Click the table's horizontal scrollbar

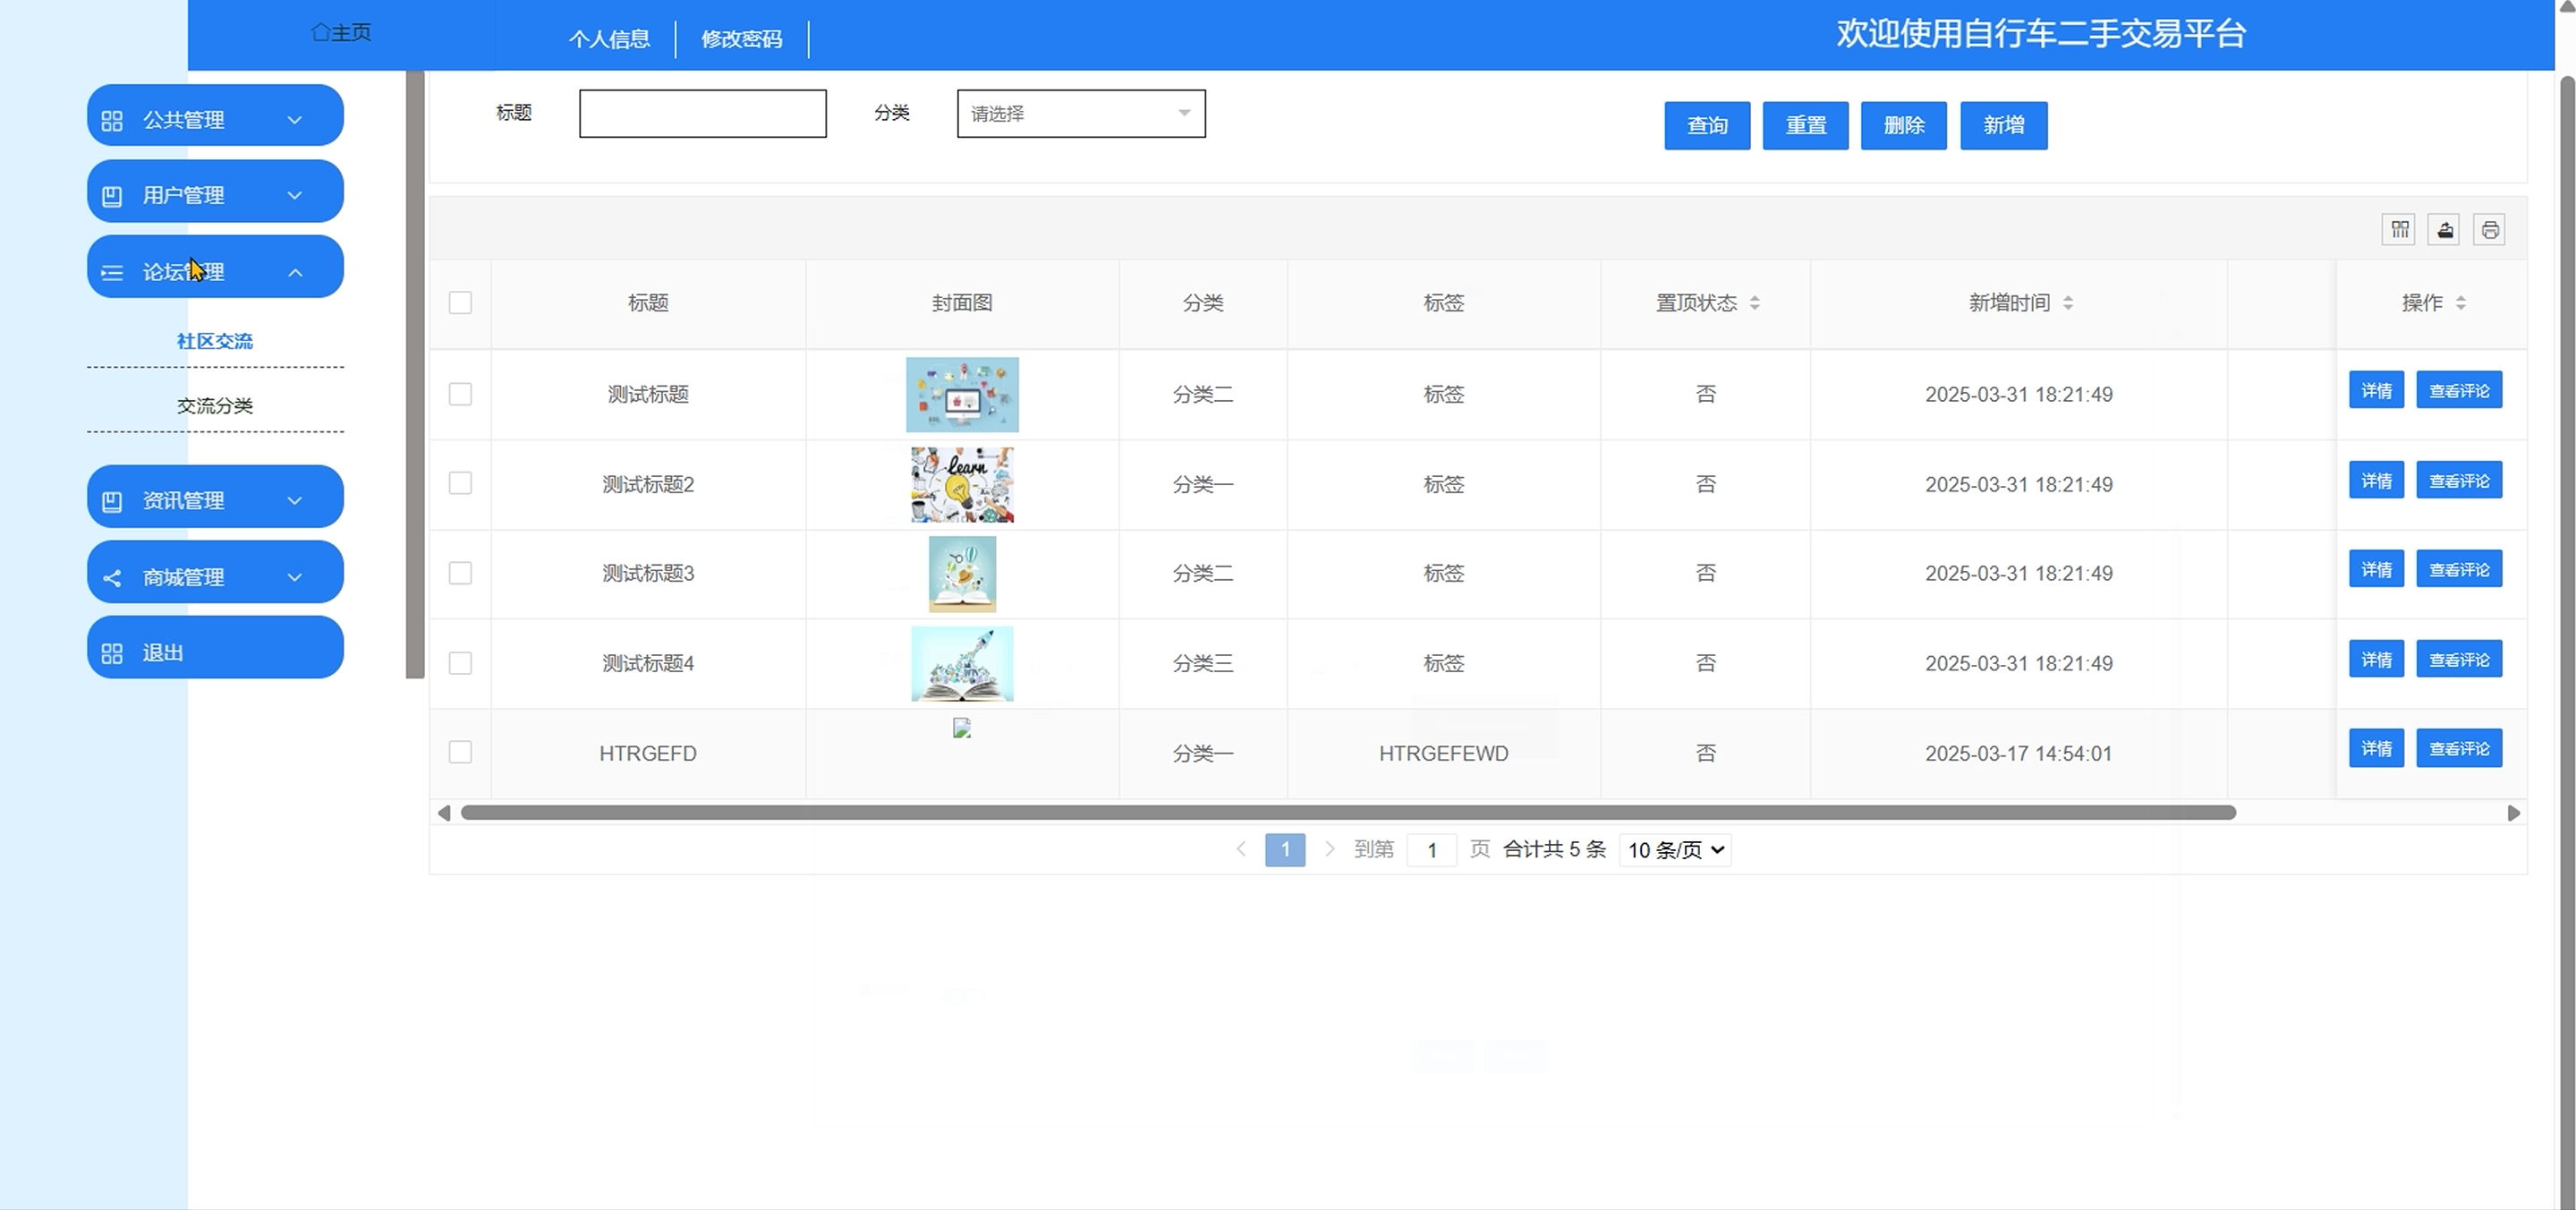(1347, 813)
